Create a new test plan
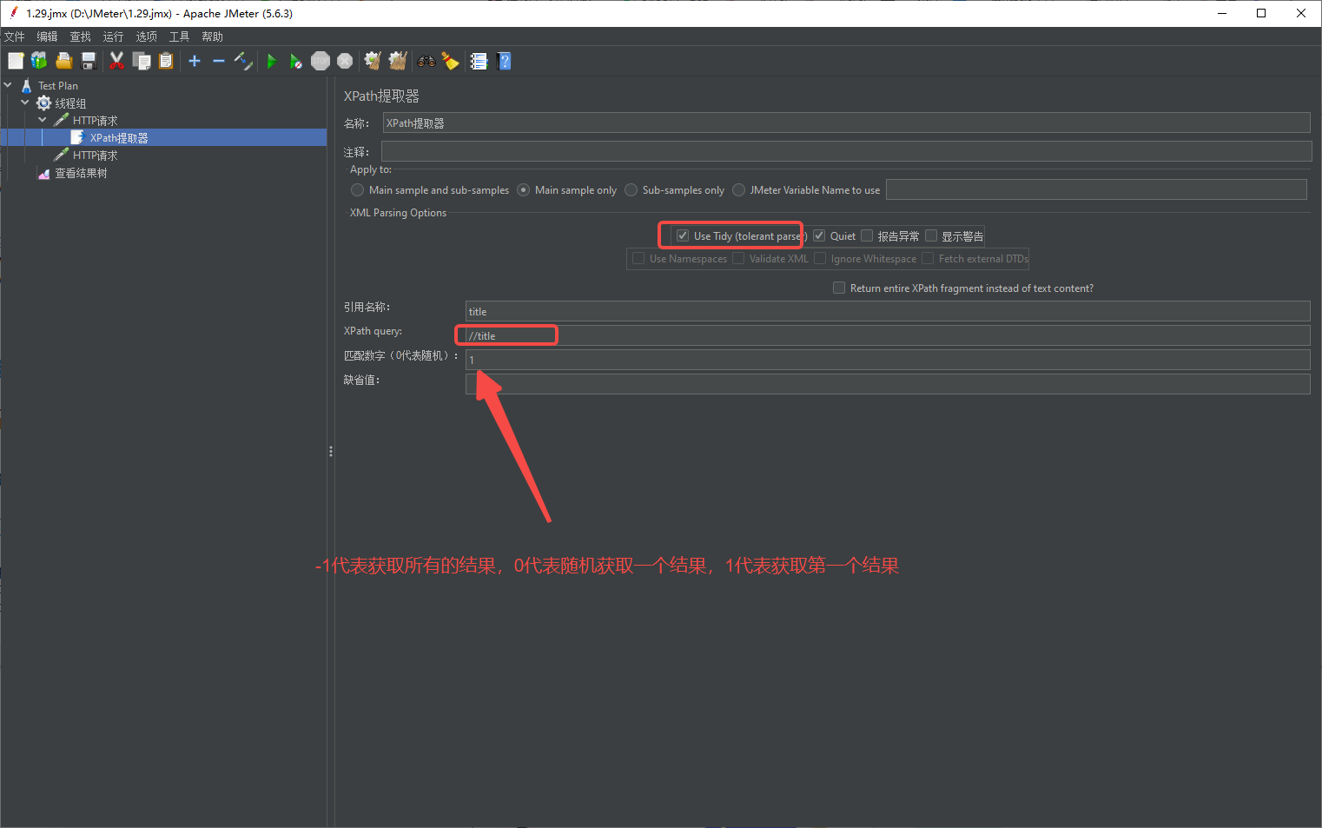The height and width of the screenshot is (828, 1322). [16, 61]
